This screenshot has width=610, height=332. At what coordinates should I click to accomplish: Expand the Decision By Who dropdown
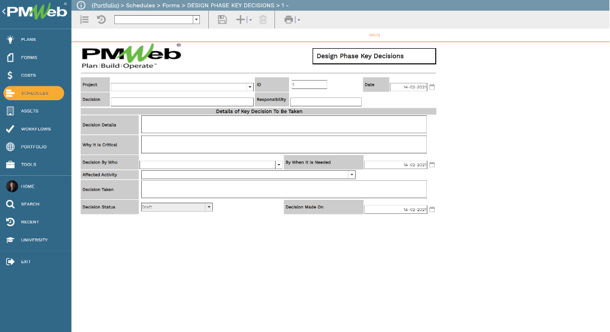click(x=278, y=165)
